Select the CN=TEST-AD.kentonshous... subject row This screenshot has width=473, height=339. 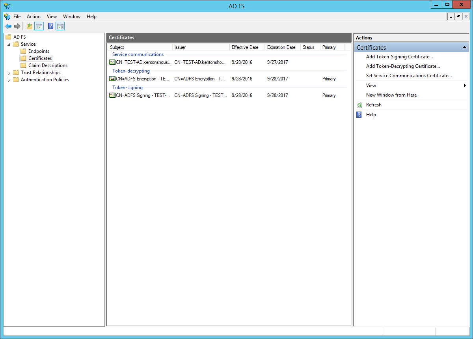click(144, 62)
